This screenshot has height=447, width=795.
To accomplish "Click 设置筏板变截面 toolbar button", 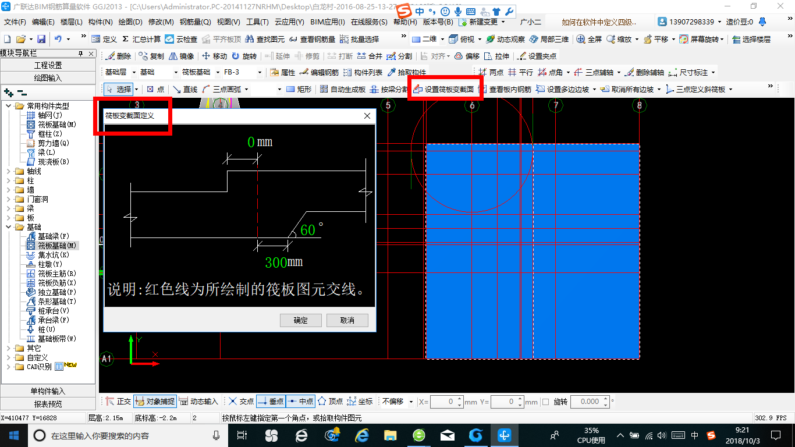I will (443, 90).
